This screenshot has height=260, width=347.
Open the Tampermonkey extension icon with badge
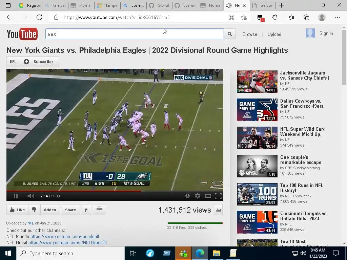point(261,18)
